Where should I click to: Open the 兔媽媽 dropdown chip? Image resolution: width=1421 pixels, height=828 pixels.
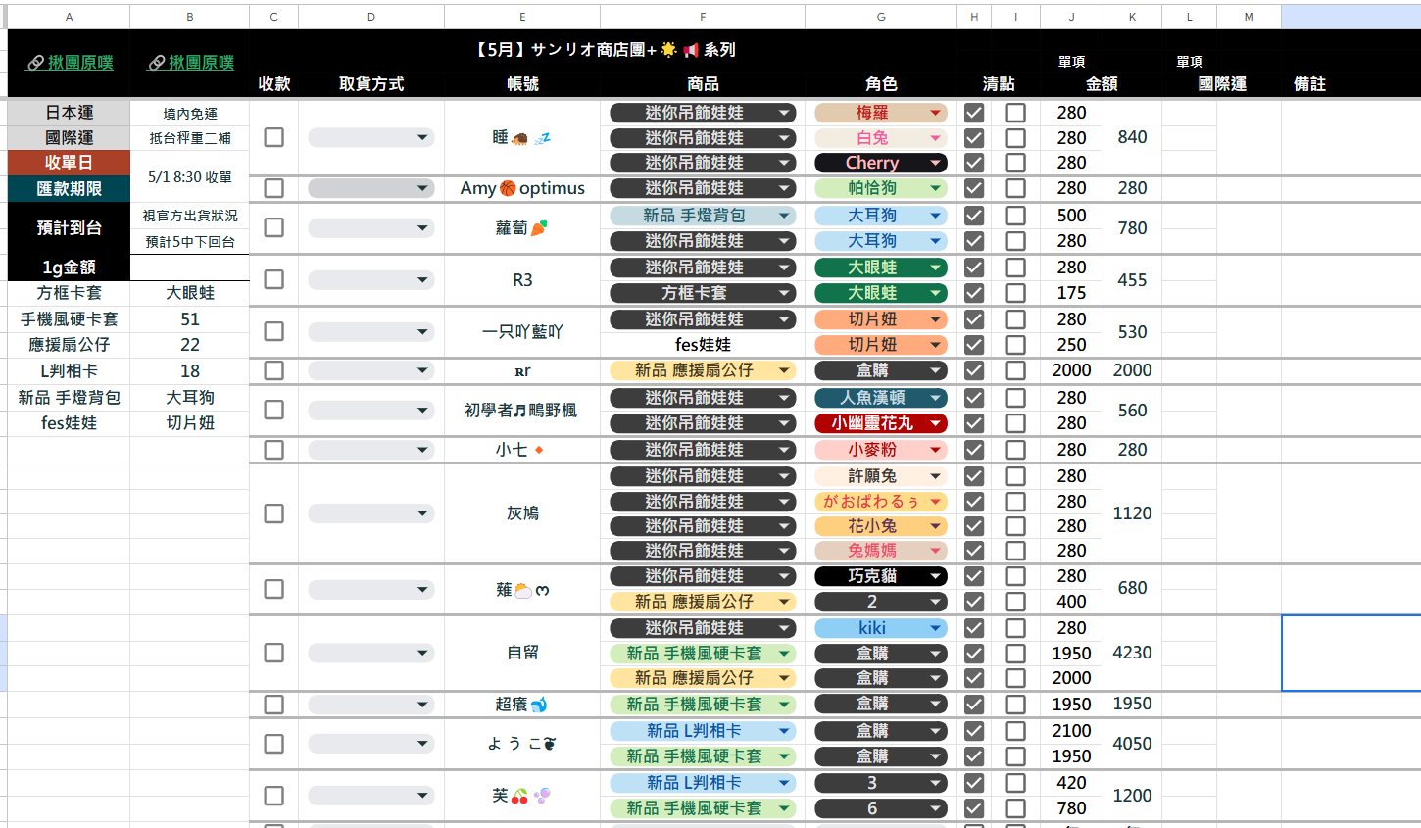[x=881, y=551]
